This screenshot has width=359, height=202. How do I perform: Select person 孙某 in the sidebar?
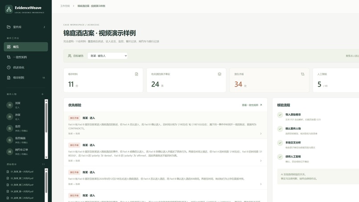click(x=24, y=117)
